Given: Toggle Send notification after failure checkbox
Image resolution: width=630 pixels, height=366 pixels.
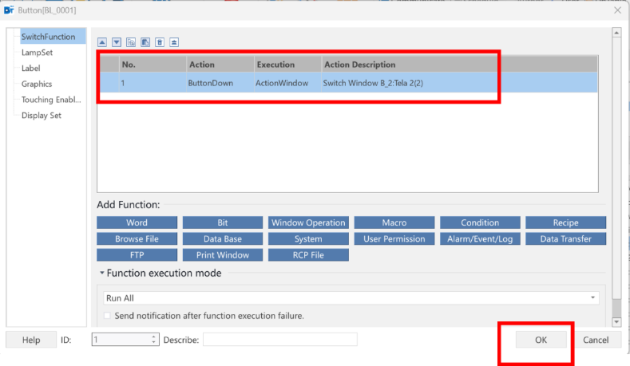Looking at the screenshot, I should click(x=107, y=316).
